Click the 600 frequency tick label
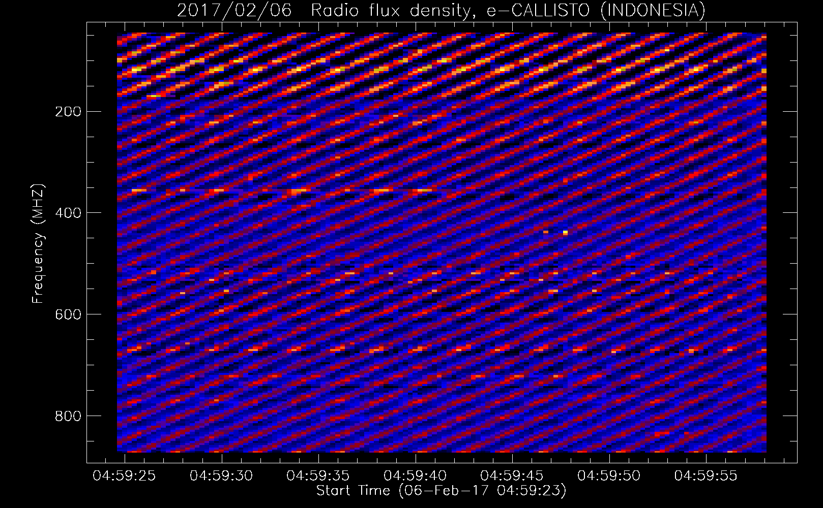The image size is (823, 508). (x=68, y=314)
